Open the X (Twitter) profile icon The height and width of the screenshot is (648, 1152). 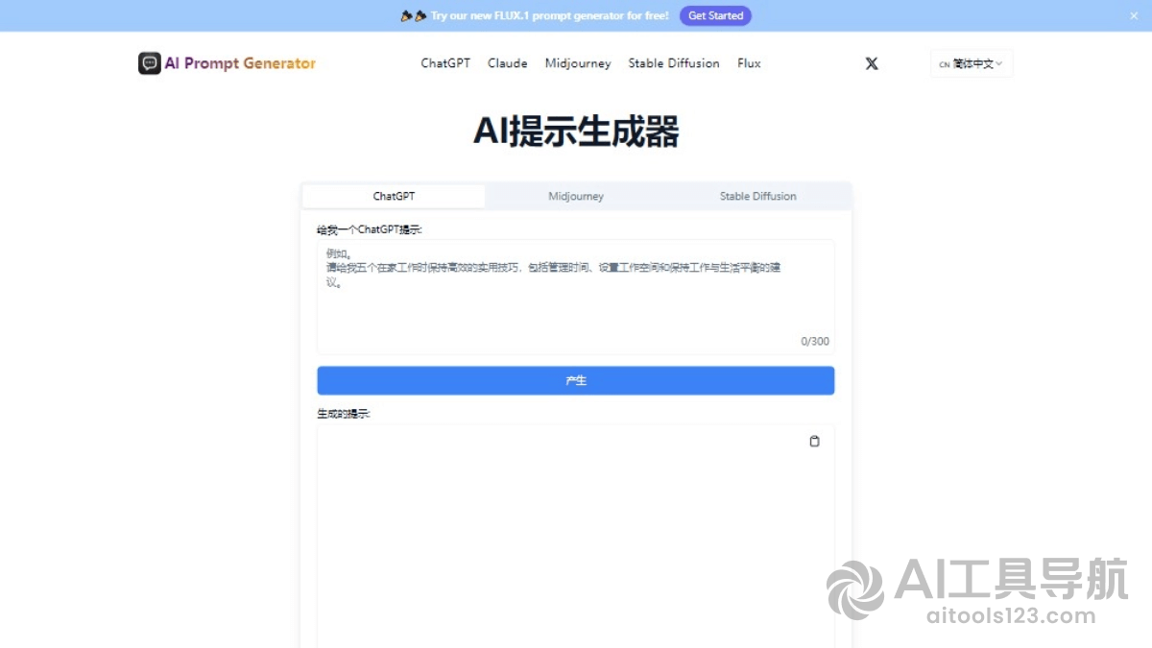(x=872, y=63)
